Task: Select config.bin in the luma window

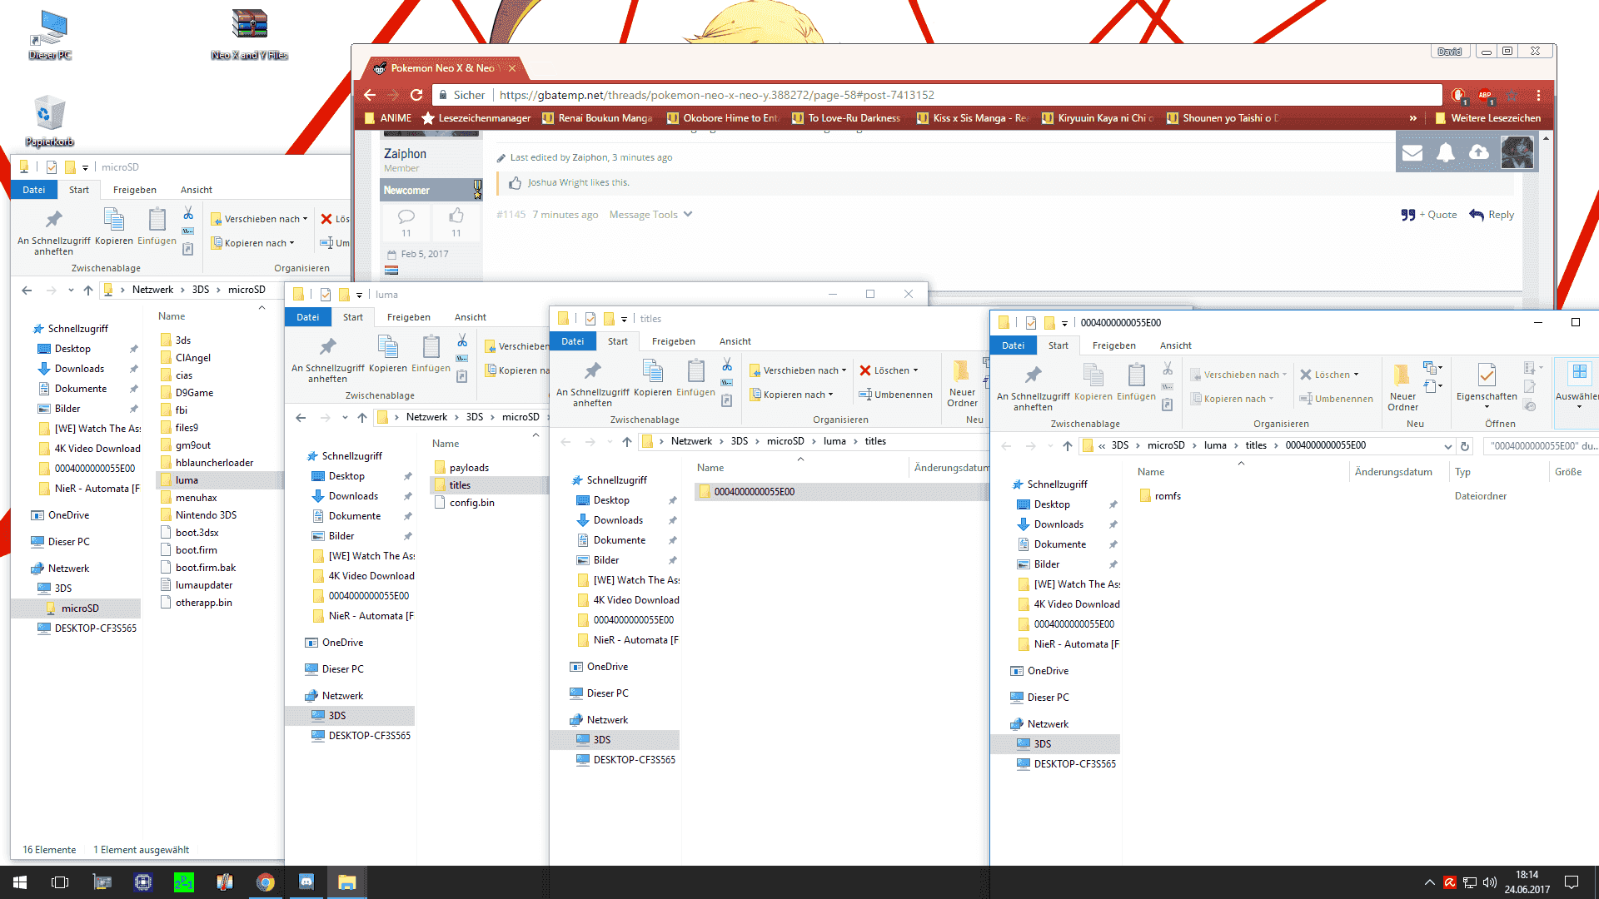Action: pos(464,503)
